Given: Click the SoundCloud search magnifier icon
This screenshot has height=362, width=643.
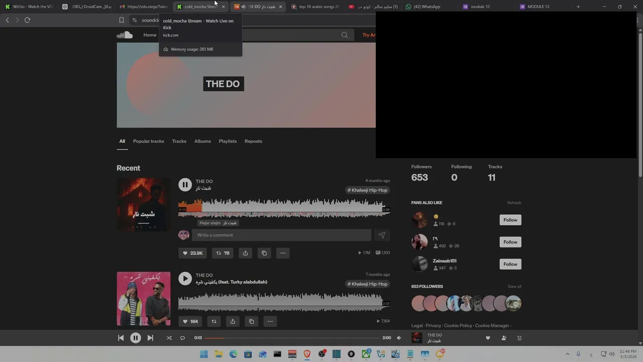Looking at the screenshot, I should (x=345, y=35).
